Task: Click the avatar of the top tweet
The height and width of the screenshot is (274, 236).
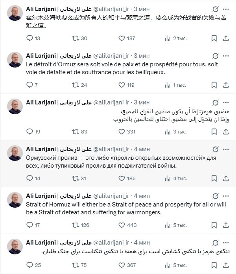Action: (x=15, y=13)
